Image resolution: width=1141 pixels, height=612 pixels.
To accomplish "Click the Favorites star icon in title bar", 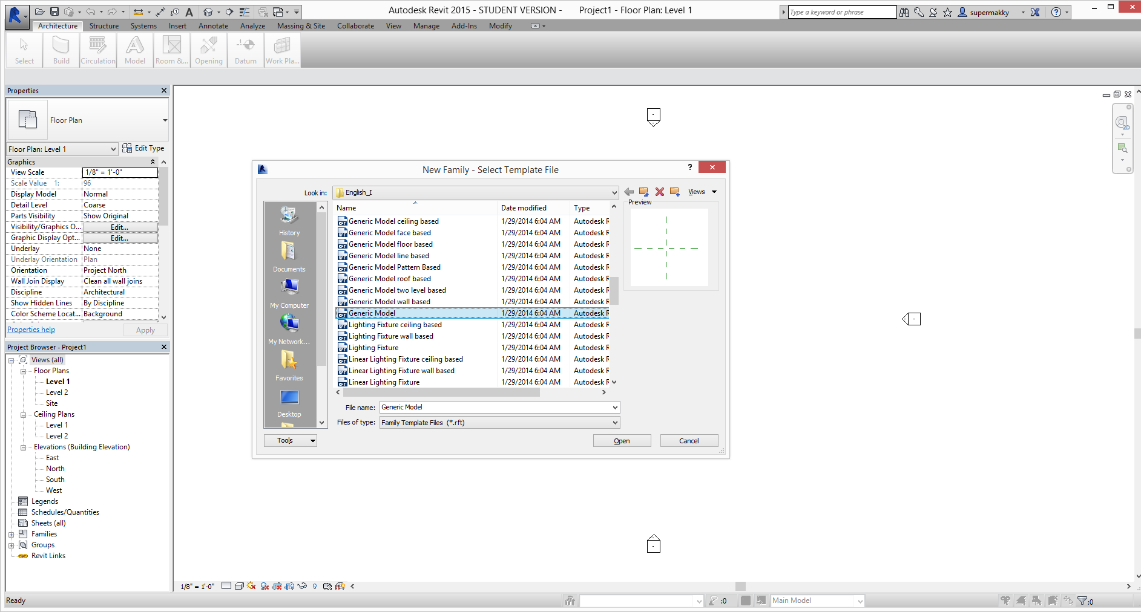I will [x=948, y=12].
